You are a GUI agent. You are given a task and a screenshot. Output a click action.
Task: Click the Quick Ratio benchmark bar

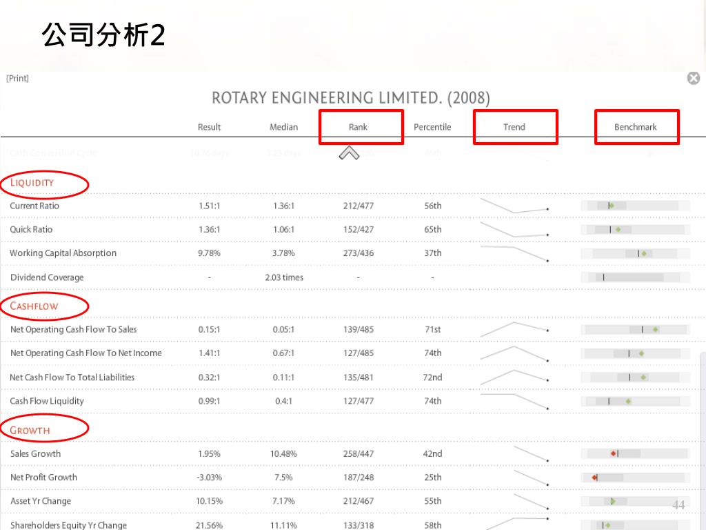pyautogui.click(x=635, y=230)
